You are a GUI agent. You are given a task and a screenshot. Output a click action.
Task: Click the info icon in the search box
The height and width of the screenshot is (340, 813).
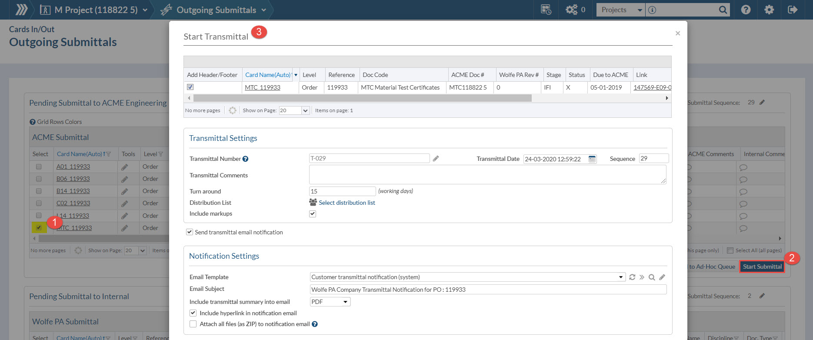652,10
